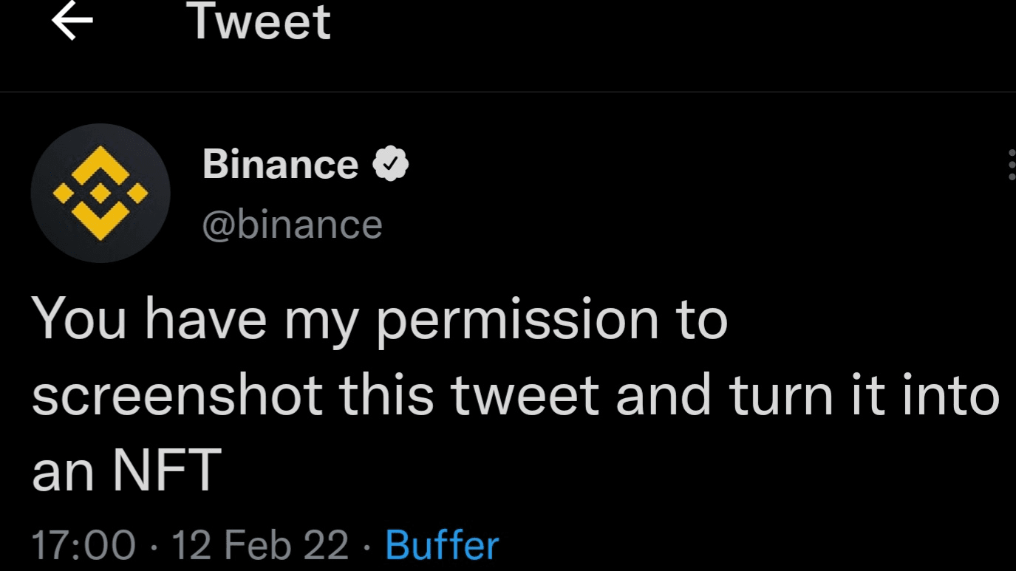Click the Tweet header title

coord(259,21)
